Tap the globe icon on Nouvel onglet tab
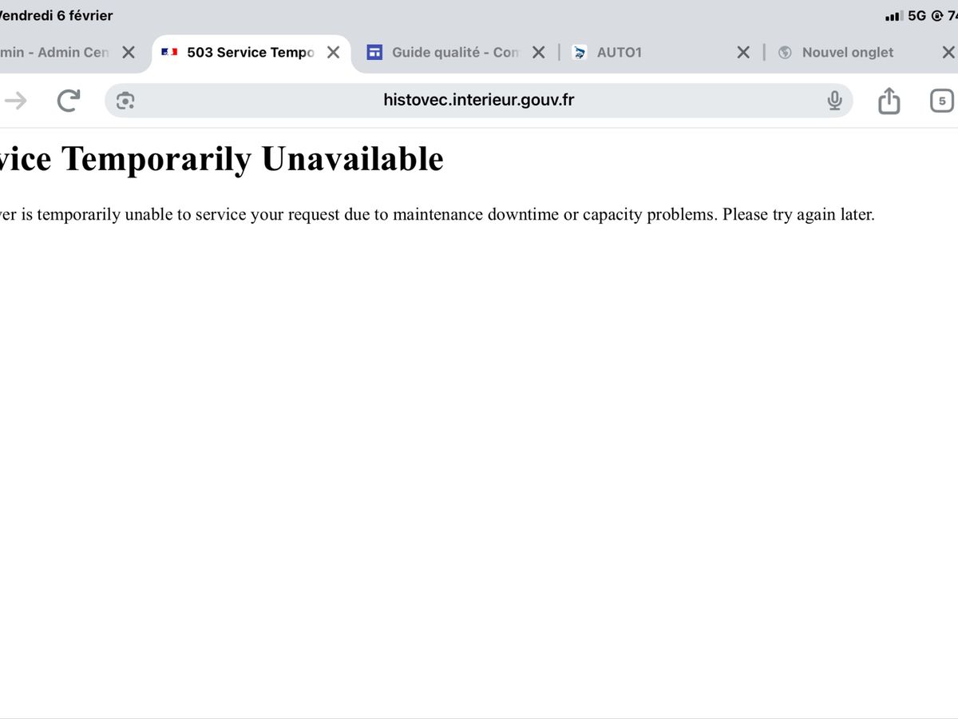This screenshot has height=719, width=958. coord(785,52)
